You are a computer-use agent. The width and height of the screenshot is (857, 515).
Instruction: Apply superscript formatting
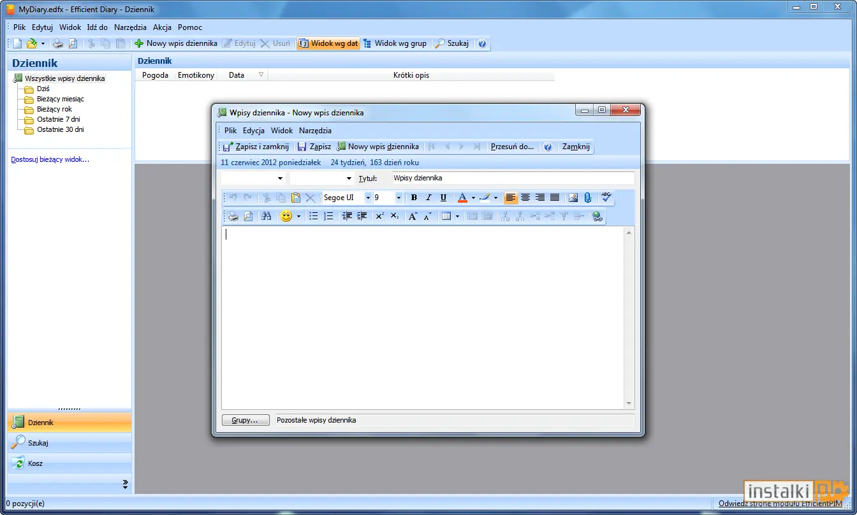click(x=379, y=216)
